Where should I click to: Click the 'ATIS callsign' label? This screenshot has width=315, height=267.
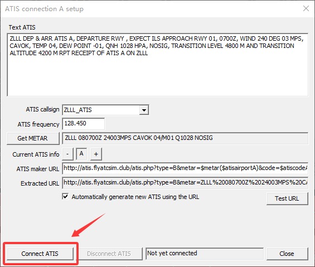[x=42, y=109]
